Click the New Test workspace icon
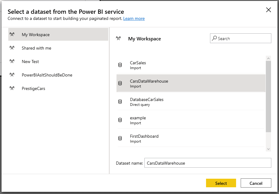The width and height of the screenshot is (279, 194). pos(12,61)
